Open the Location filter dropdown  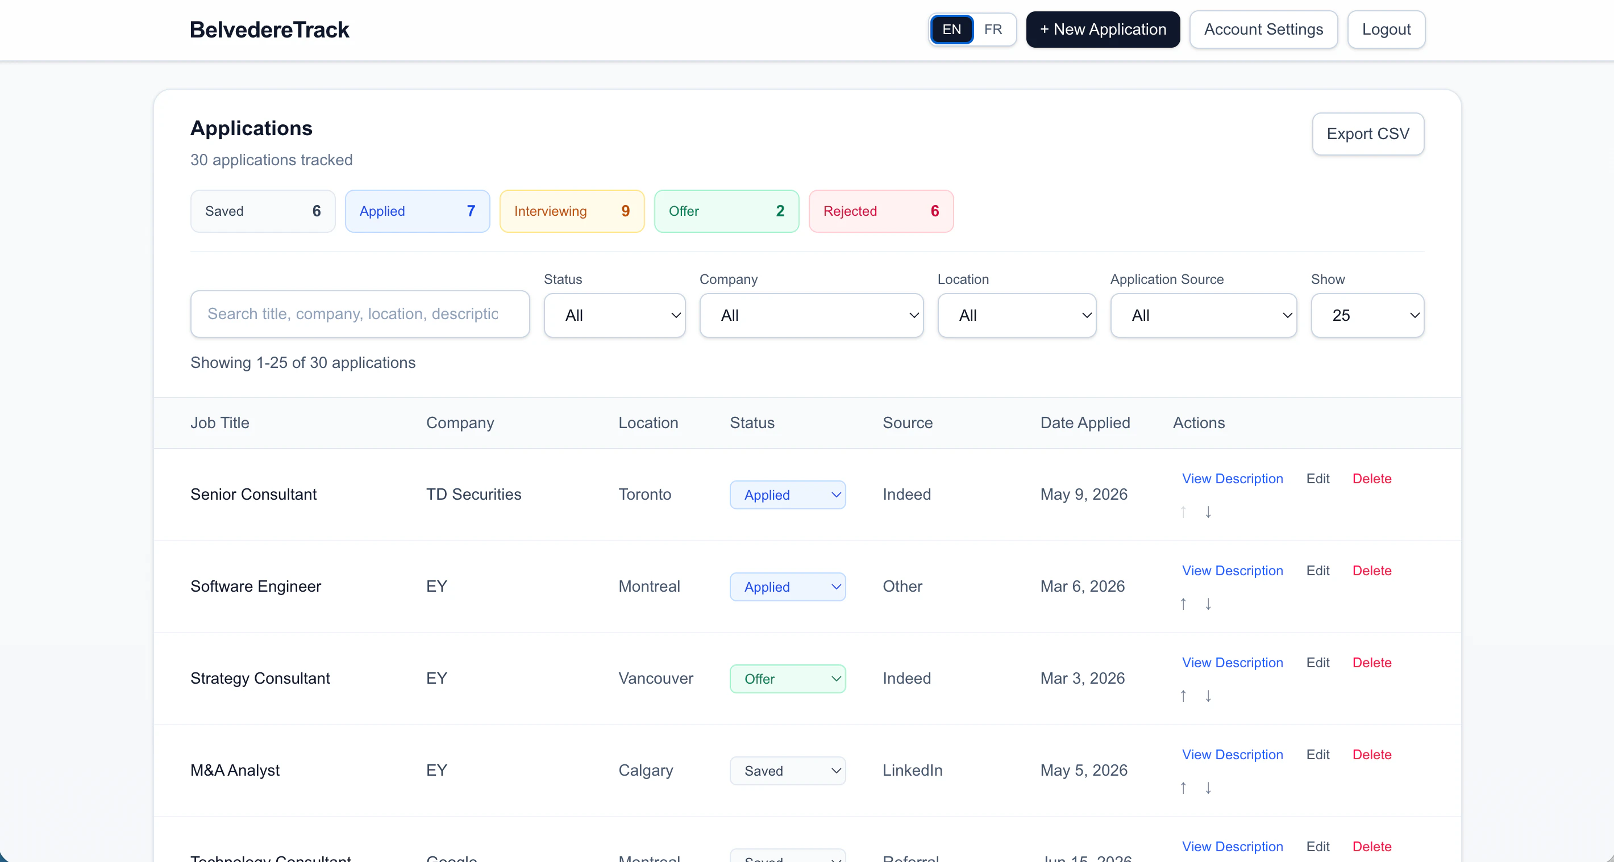pyautogui.click(x=1017, y=316)
